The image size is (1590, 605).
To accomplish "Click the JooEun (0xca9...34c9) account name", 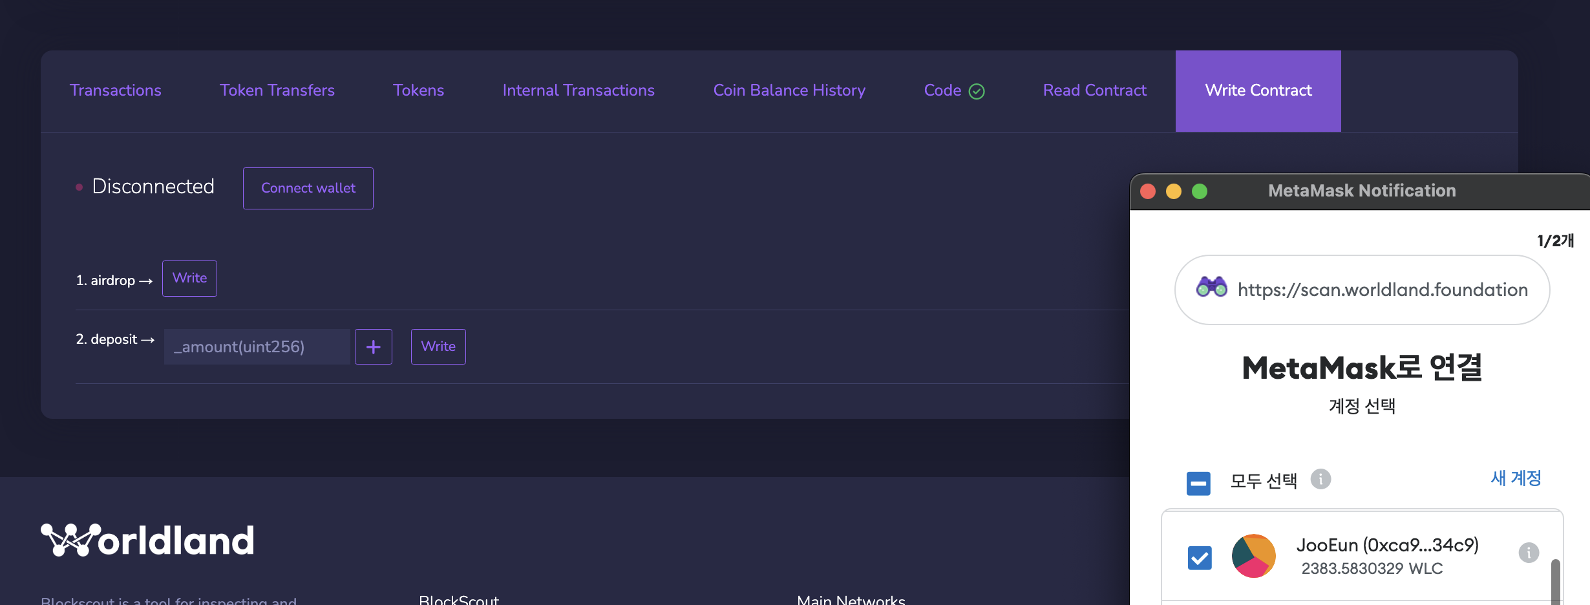I will tap(1387, 546).
